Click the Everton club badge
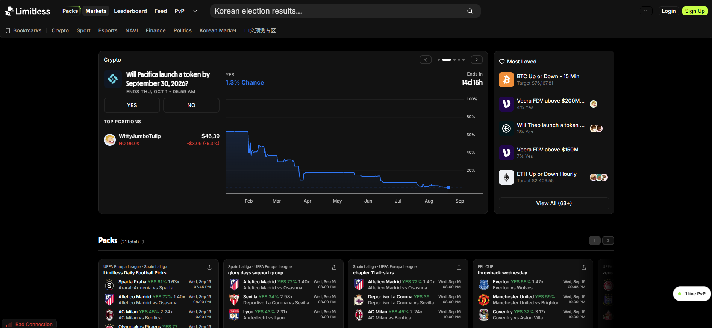Image resolution: width=712 pixels, height=328 pixels. 484,285
